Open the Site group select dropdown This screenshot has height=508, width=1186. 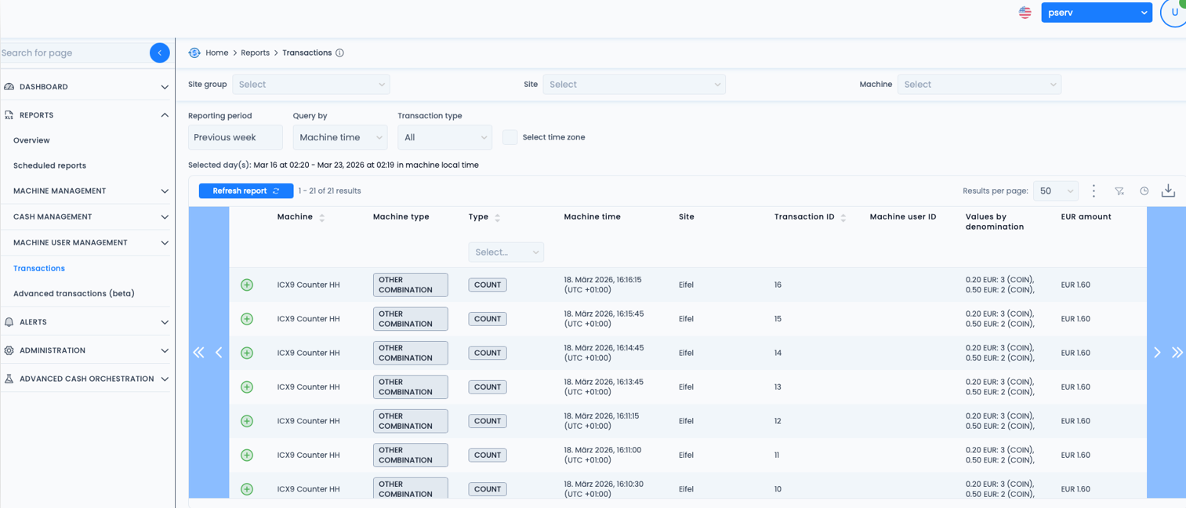pyautogui.click(x=311, y=85)
